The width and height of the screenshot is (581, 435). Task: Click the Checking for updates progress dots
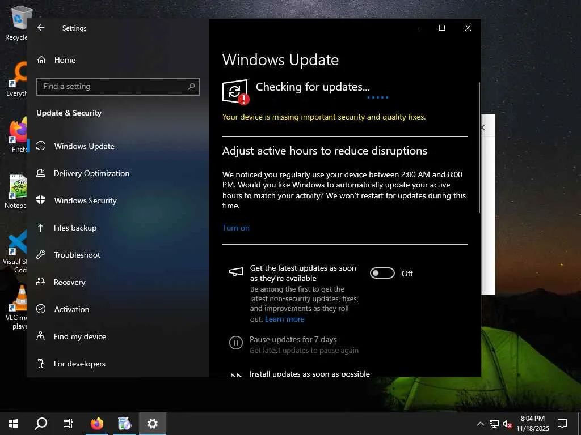(377, 97)
